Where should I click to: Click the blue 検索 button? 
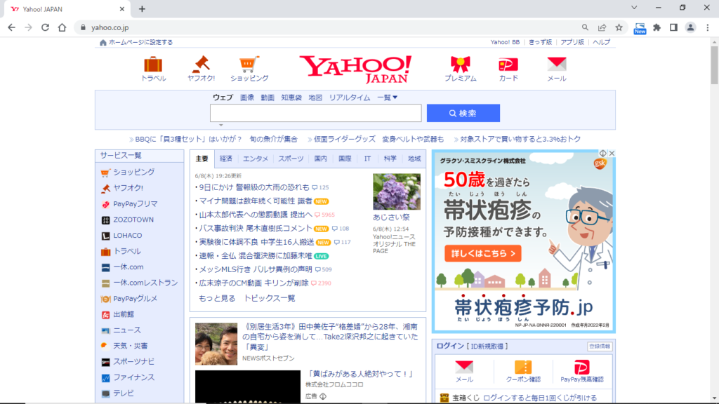tap(463, 113)
